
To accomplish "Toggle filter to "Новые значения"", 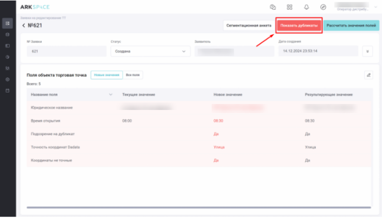I will 107,75.
